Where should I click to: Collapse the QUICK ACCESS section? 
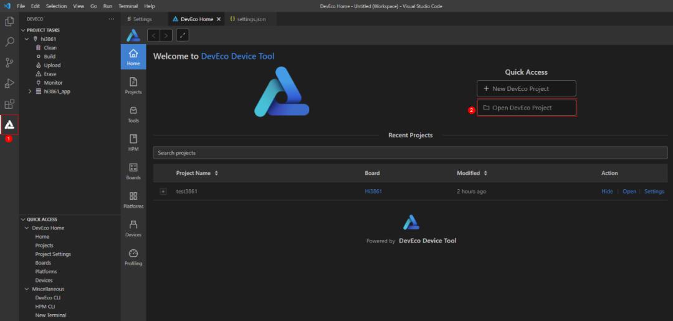tap(23, 220)
